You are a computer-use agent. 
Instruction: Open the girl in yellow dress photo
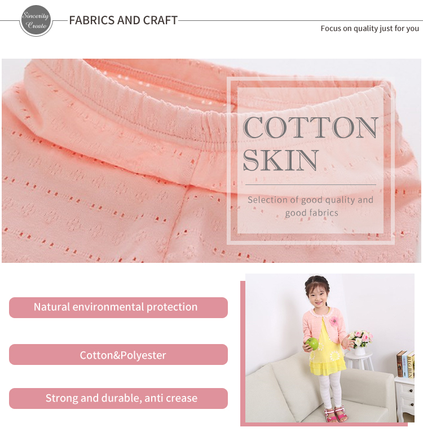(330, 348)
